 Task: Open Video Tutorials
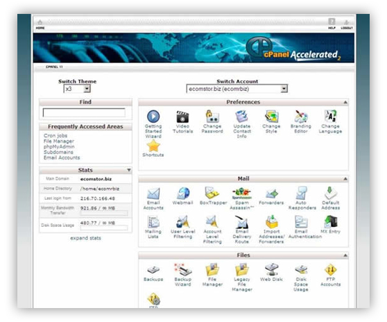[182, 117]
